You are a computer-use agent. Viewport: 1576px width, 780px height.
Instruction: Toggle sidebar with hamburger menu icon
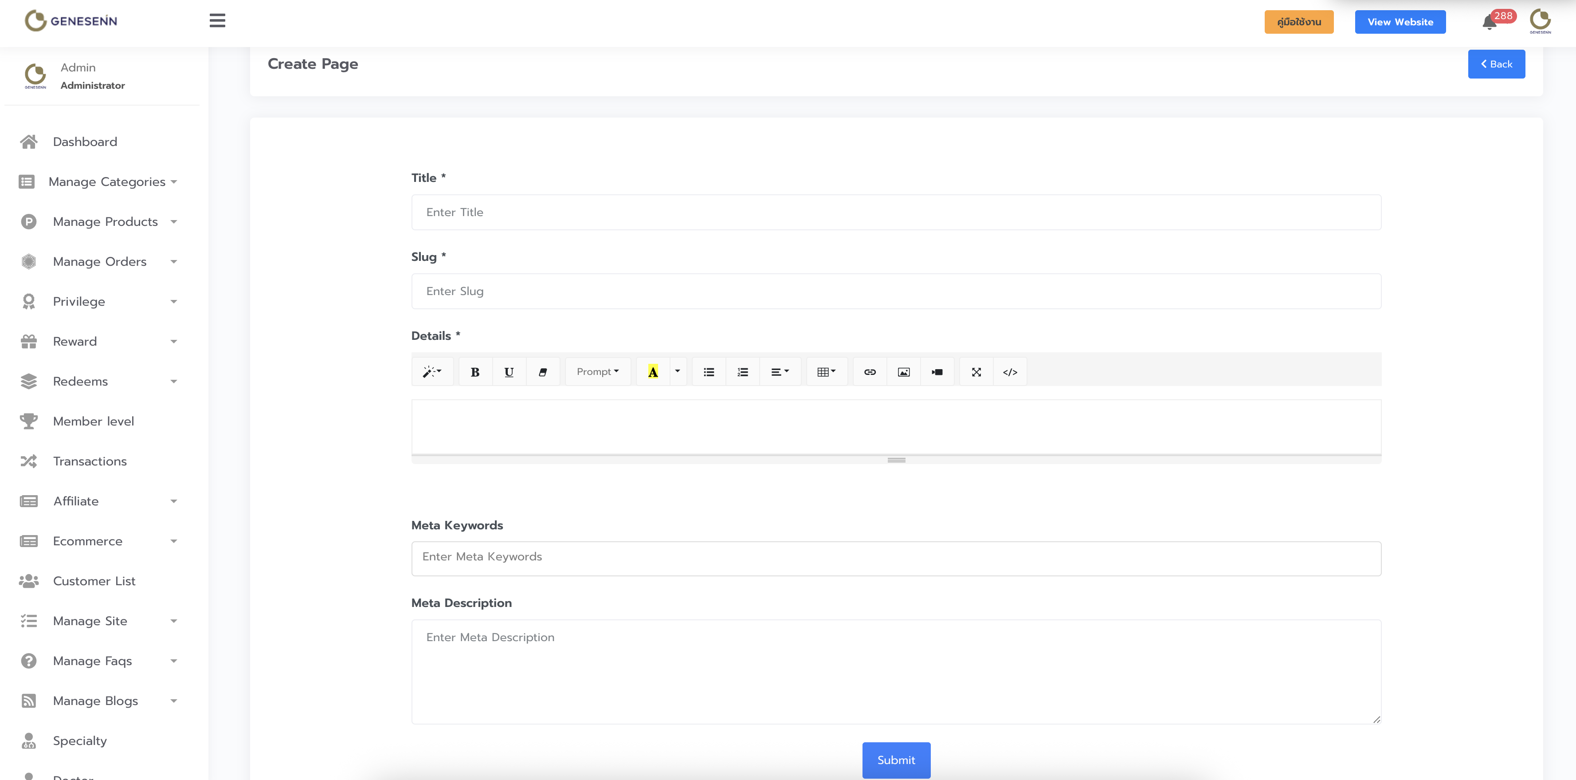pyautogui.click(x=217, y=21)
